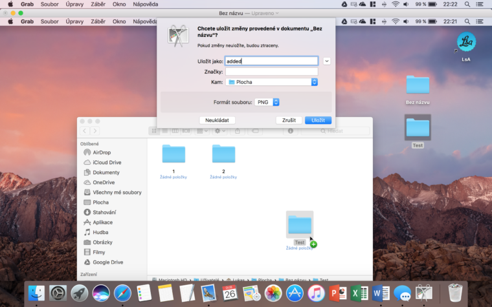Open App Store from the Dock
The image size is (492, 307).
click(x=295, y=293)
